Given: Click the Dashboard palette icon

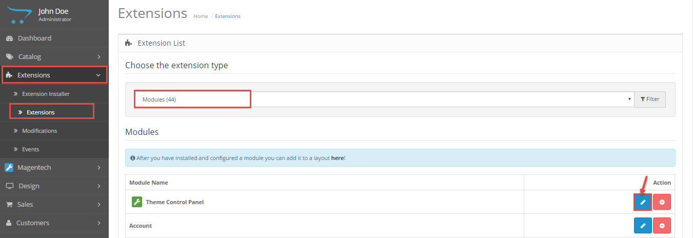Looking at the screenshot, I should click(9, 38).
